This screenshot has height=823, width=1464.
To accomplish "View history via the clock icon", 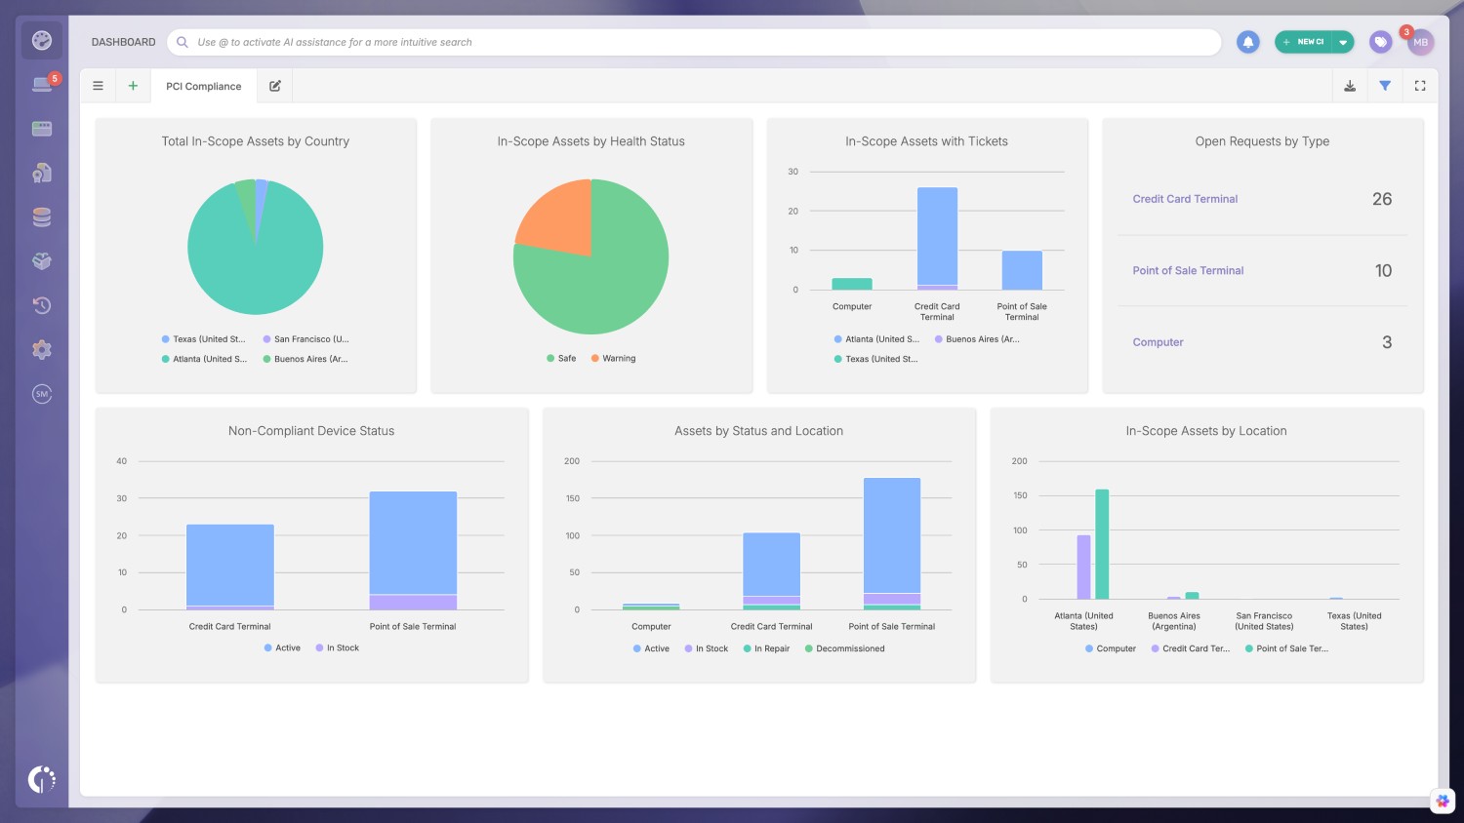I will pos(41,305).
